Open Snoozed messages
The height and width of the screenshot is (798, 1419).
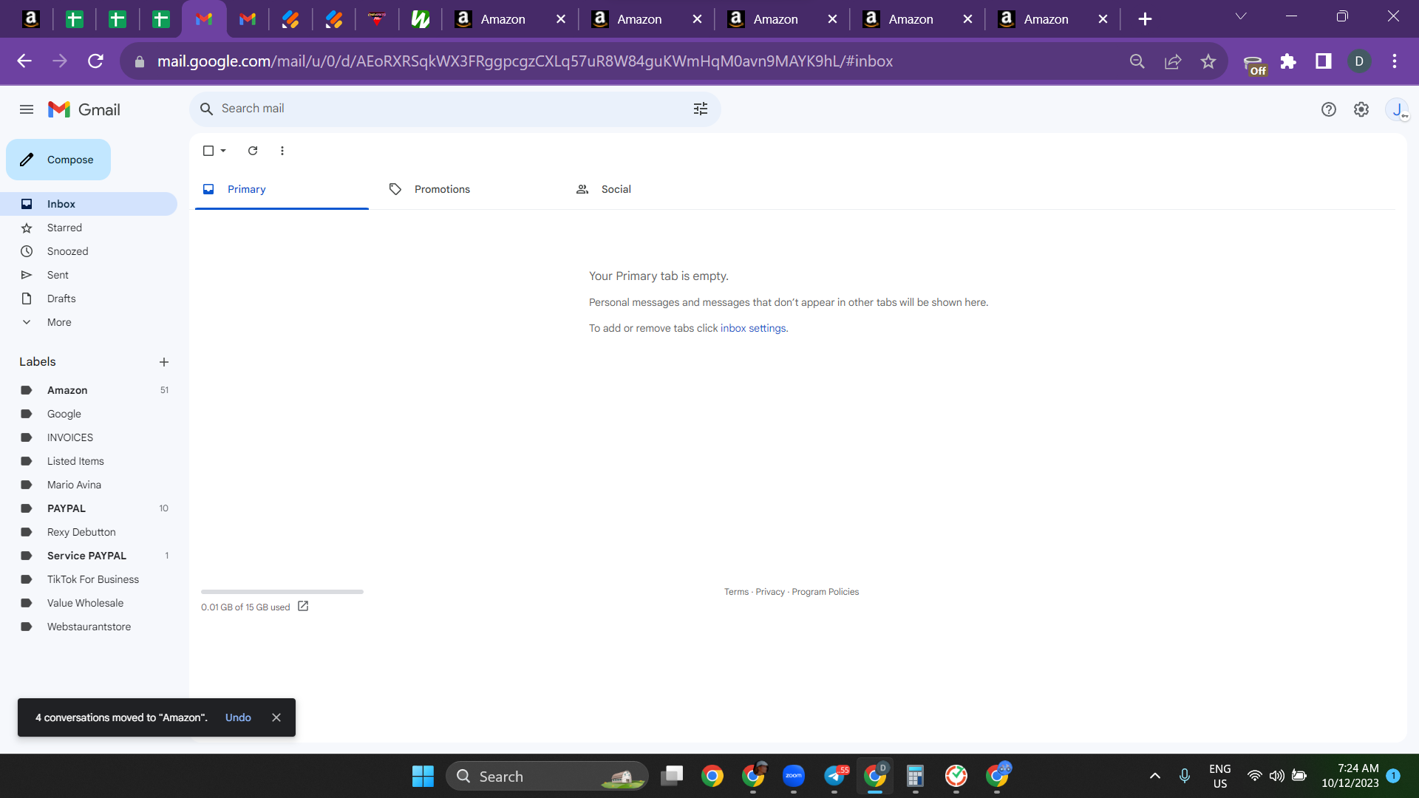[89, 251]
